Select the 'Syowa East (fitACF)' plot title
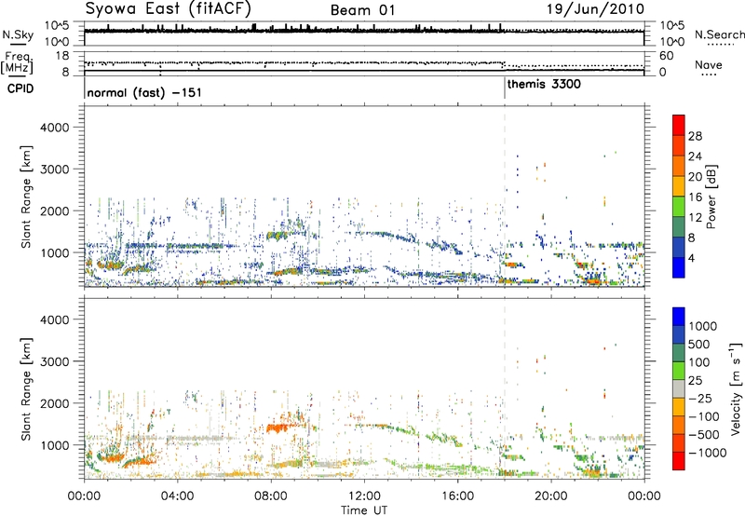Image resolution: width=745 pixels, height=516 pixels. [x=169, y=9]
